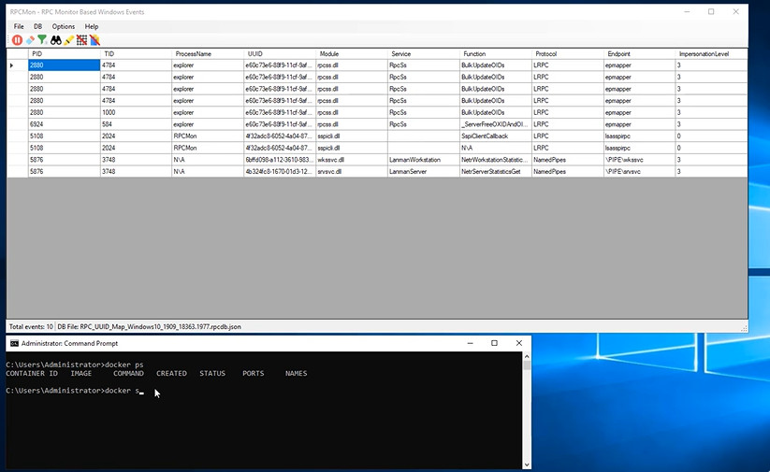The height and width of the screenshot is (472, 770).
Task: Sort by the Module column header
Action: pos(352,54)
